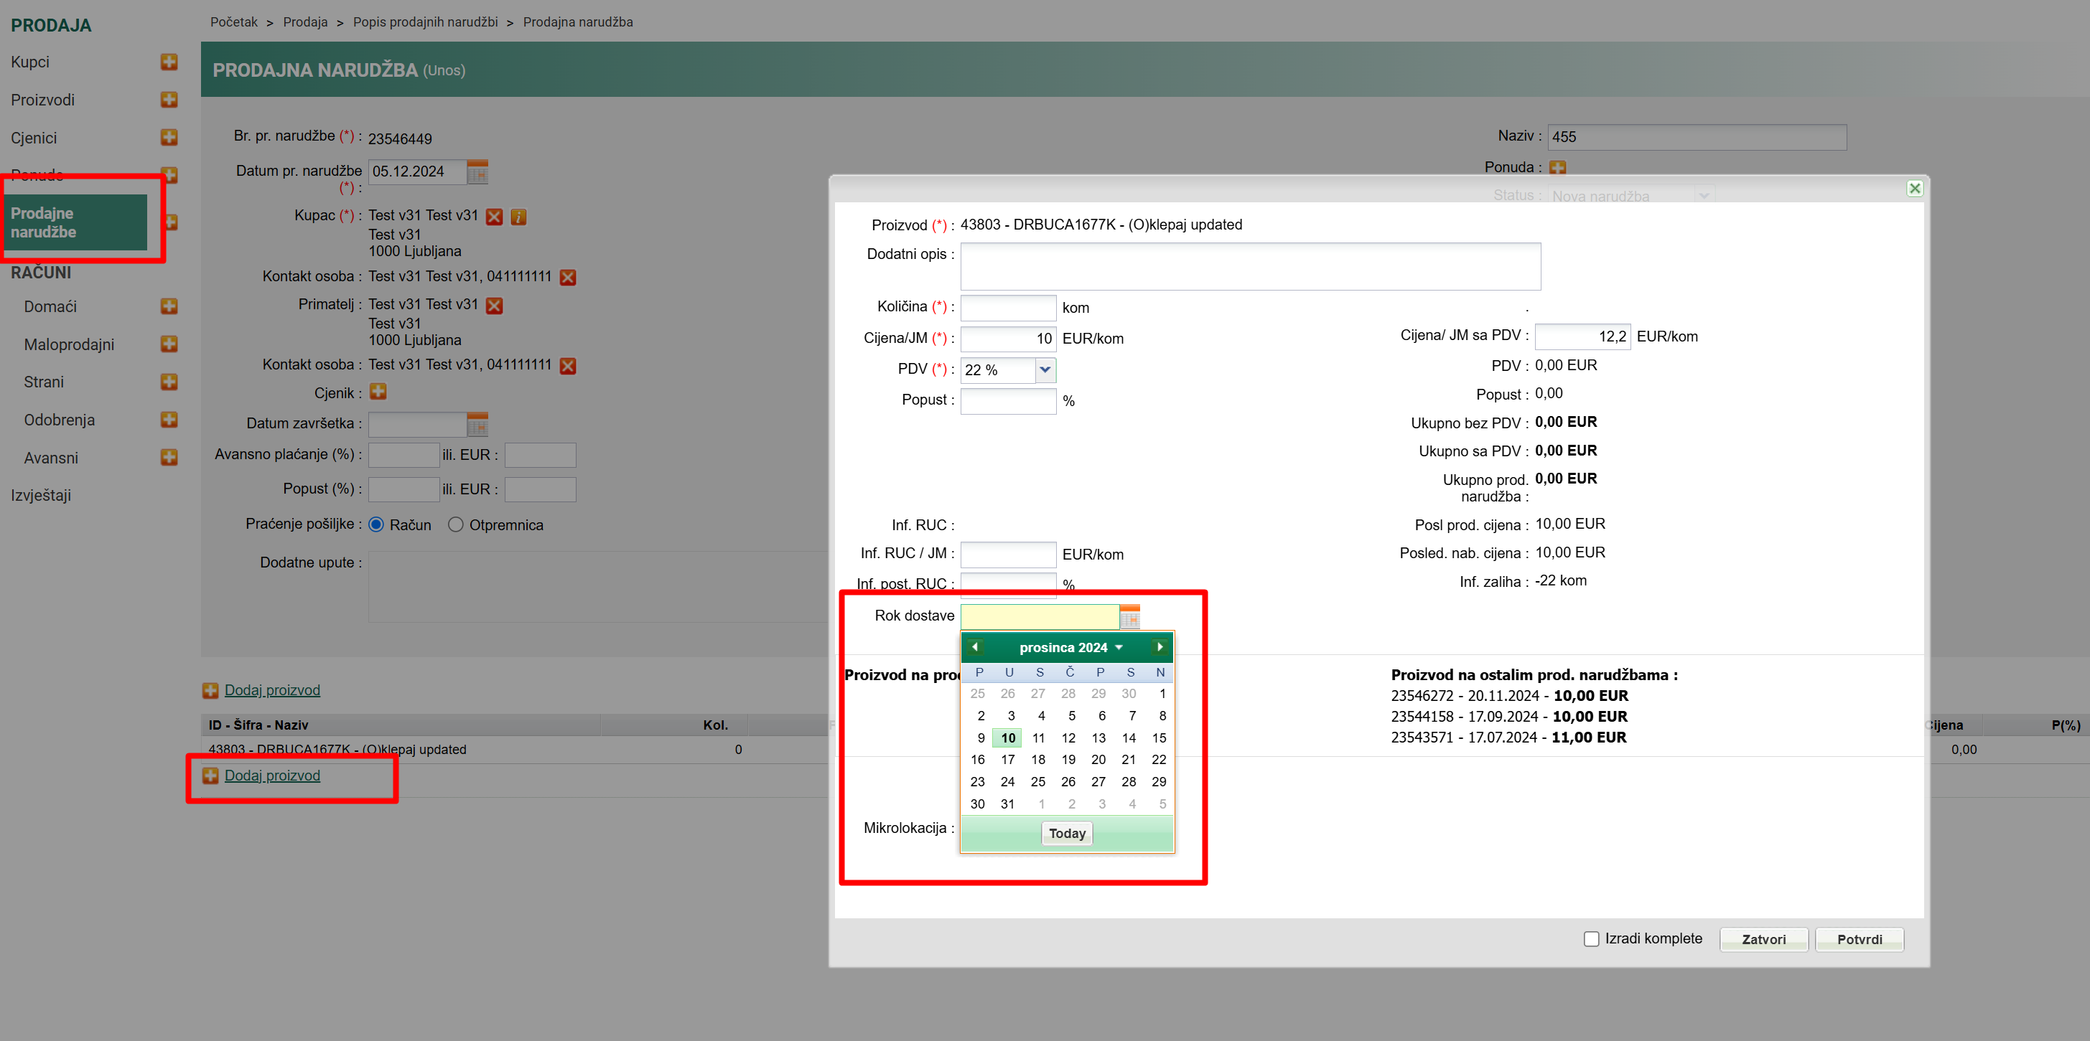
Task: Select the Otpremnica radio button
Action: pos(456,524)
